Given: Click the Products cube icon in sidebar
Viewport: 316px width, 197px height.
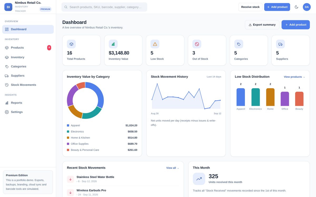Looking at the screenshot, I should (x=7, y=48).
